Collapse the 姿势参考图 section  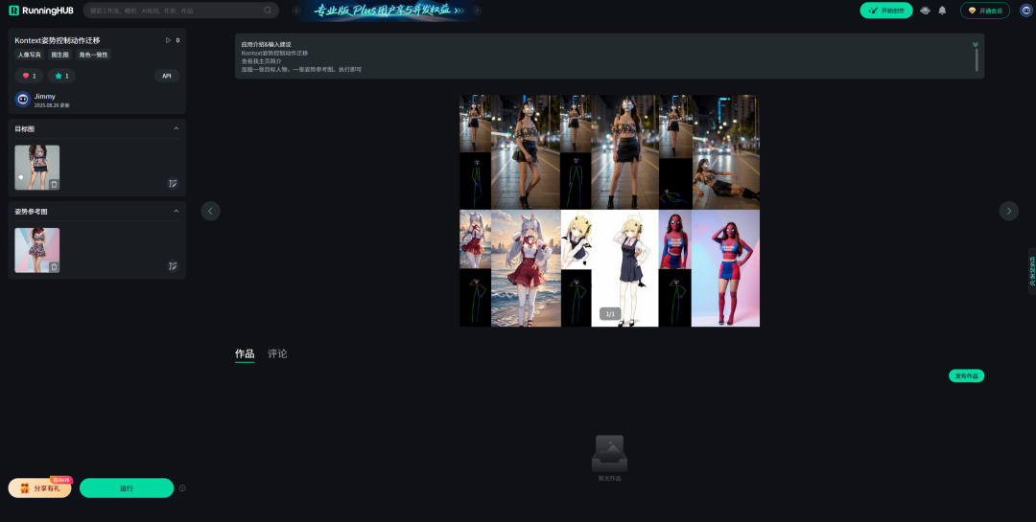point(176,211)
